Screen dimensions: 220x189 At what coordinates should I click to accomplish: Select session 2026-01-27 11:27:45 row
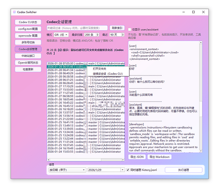pyautogui.click(x=86, y=93)
